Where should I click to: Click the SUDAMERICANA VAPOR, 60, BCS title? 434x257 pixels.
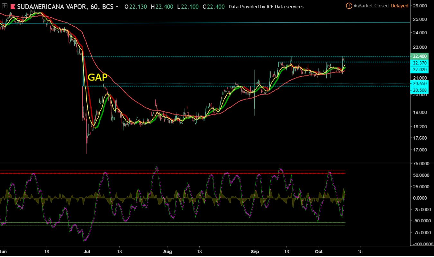click(x=65, y=6)
